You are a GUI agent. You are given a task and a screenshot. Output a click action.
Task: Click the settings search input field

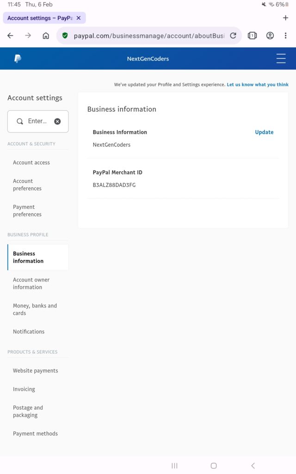click(x=37, y=121)
